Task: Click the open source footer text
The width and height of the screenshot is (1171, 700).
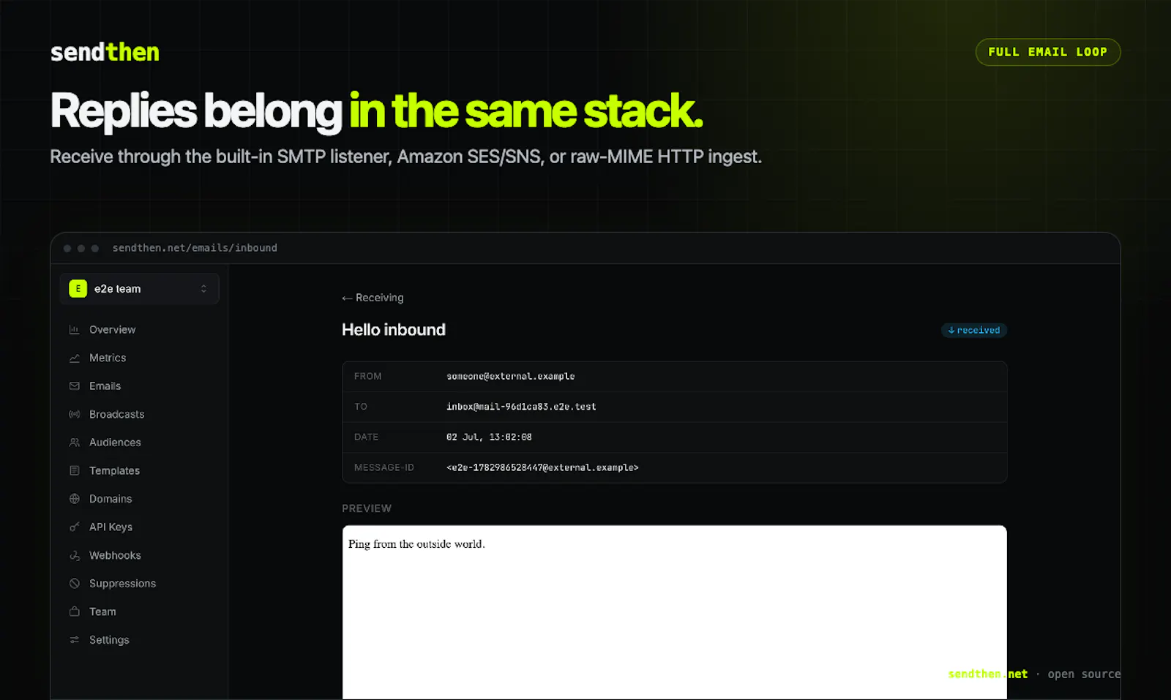Action: click(x=1084, y=674)
